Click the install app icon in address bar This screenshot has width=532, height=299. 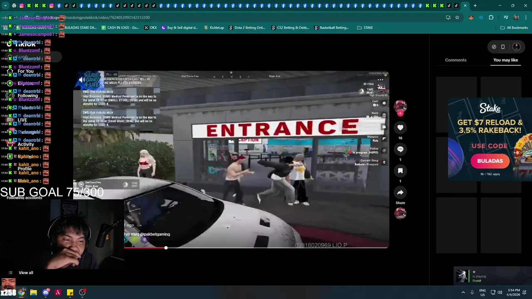(448, 17)
